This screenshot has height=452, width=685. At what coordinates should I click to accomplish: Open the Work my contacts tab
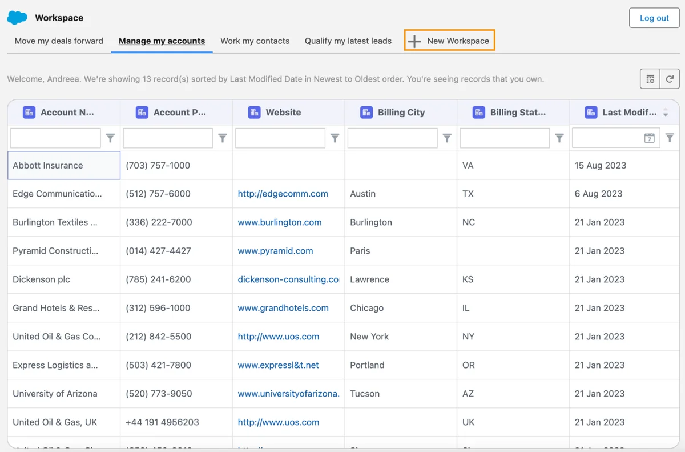click(x=255, y=41)
